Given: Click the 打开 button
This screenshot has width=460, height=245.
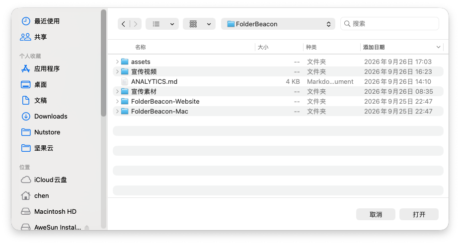Looking at the screenshot, I should (x=419, y=215).
